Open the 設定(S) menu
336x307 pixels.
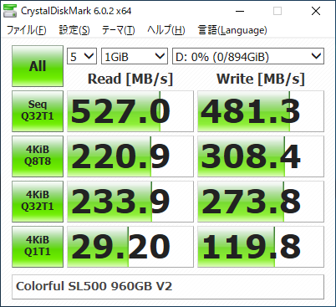pos(74,30)
